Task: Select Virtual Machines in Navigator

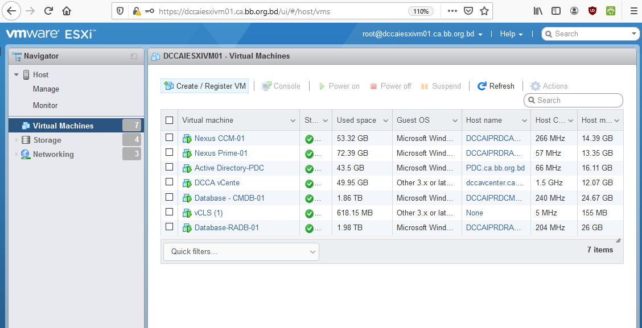Action: pos(76,126)
